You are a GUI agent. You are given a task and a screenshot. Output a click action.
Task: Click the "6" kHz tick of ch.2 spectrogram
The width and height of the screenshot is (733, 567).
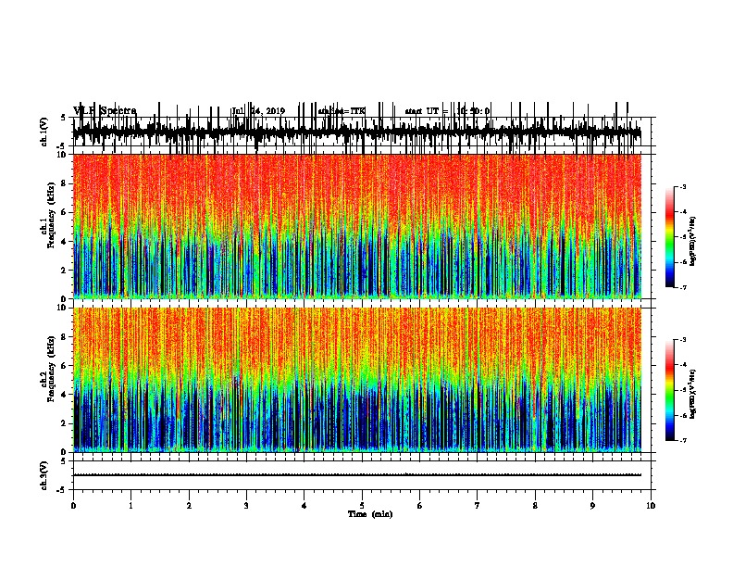pyautogui.click(x=66, y=366)
